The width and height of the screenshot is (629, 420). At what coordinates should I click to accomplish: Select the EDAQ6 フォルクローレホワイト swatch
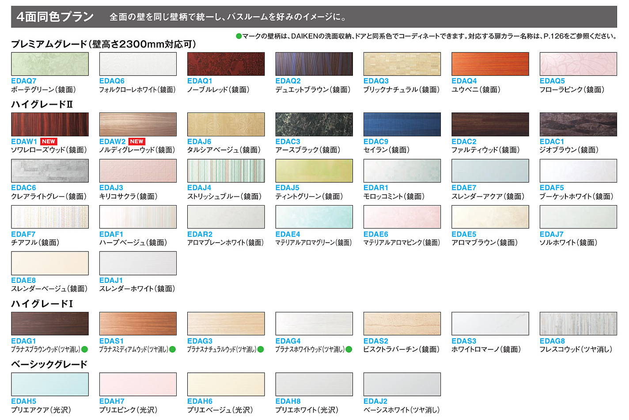(x=138, y=64)
